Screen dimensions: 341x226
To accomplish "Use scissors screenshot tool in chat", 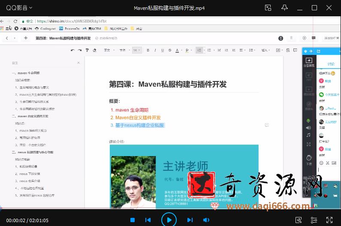I will pyautogui.click(x=328, y=163).
